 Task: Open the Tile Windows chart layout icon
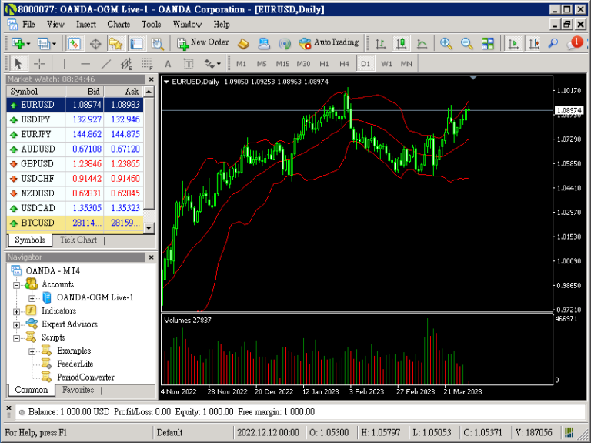pos(487,43)
